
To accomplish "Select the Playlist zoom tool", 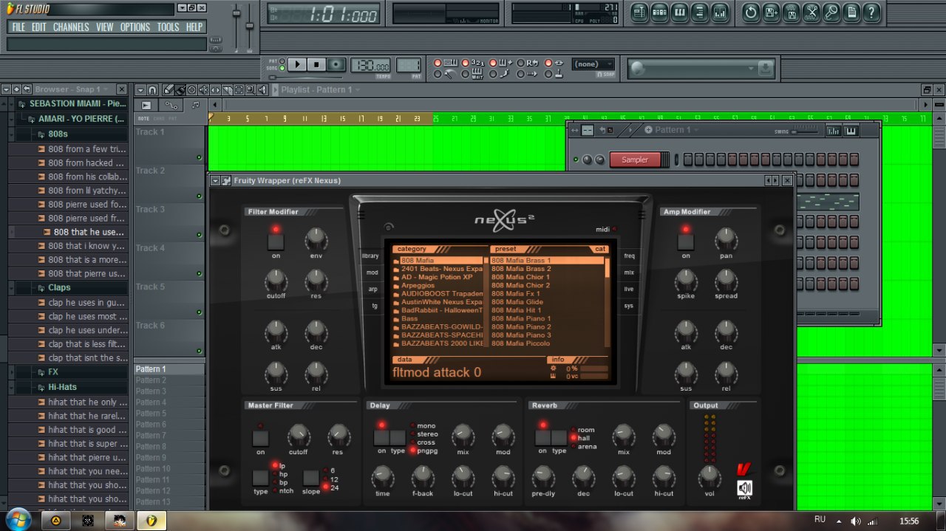I will click(251, 89).
